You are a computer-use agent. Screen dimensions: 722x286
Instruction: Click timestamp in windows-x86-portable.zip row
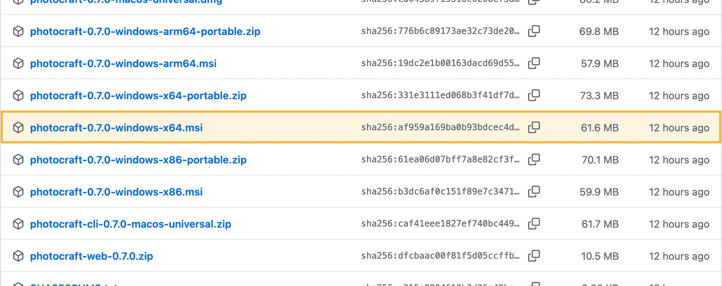679,160
